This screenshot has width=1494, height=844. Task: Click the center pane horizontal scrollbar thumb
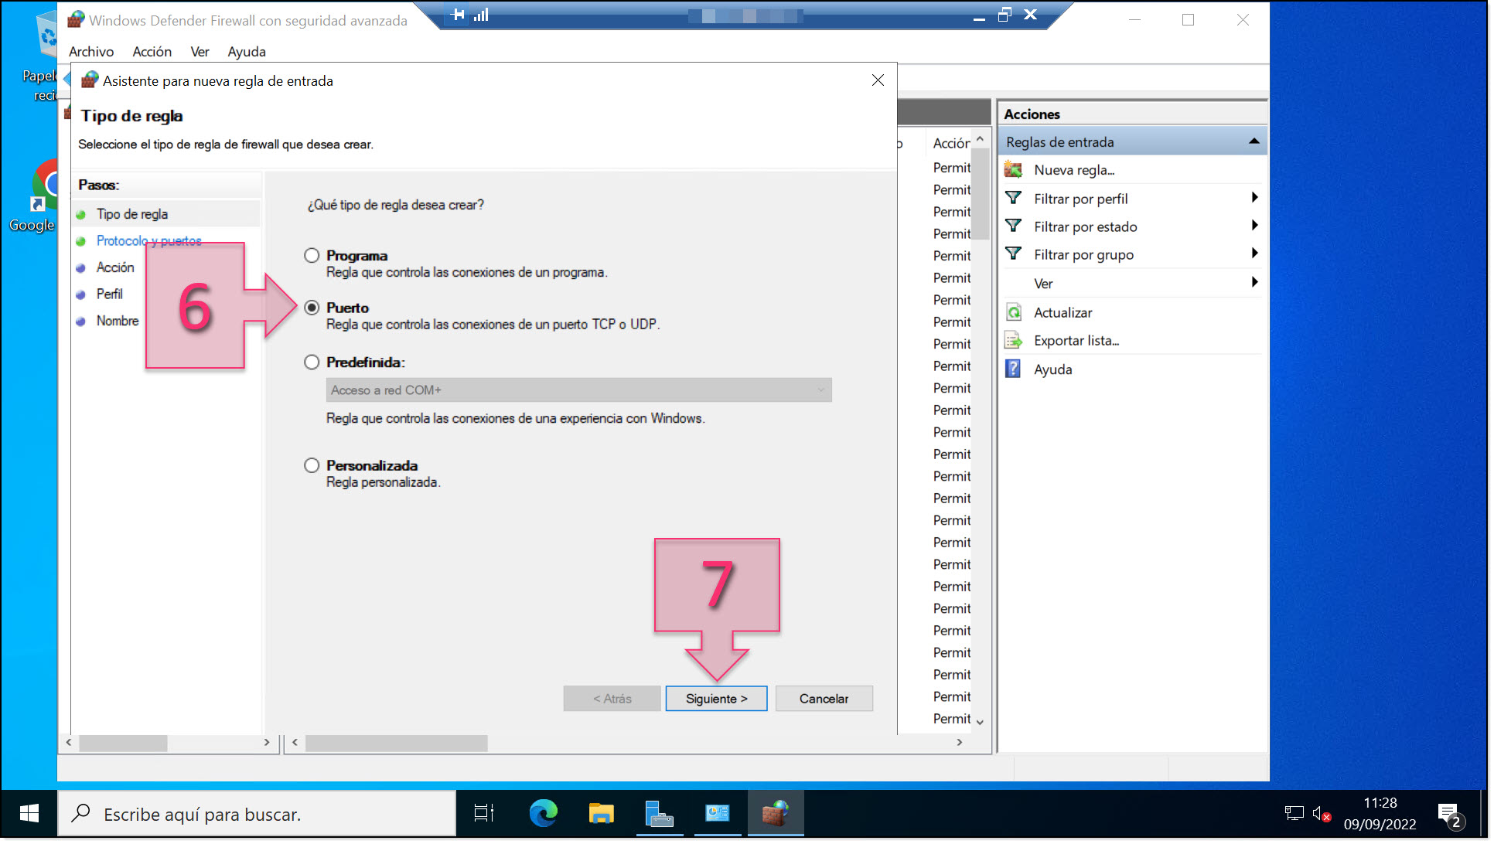397,743
